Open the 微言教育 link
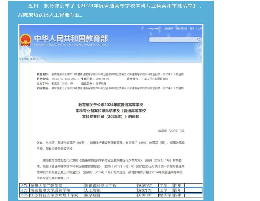This screenshot has height=201, width=260. pos(169,29)
